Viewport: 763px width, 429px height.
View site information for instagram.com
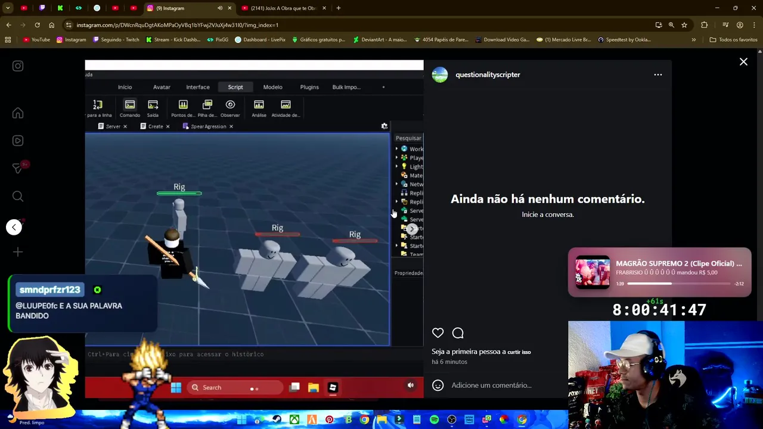pos(69,25)
